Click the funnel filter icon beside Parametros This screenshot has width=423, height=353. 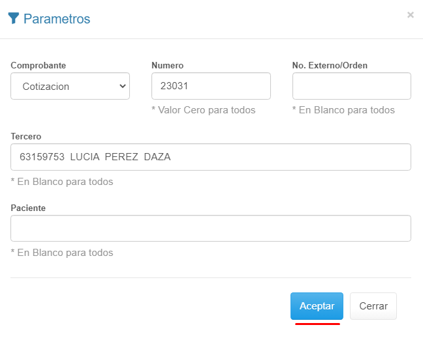click(x=14, y=18)
